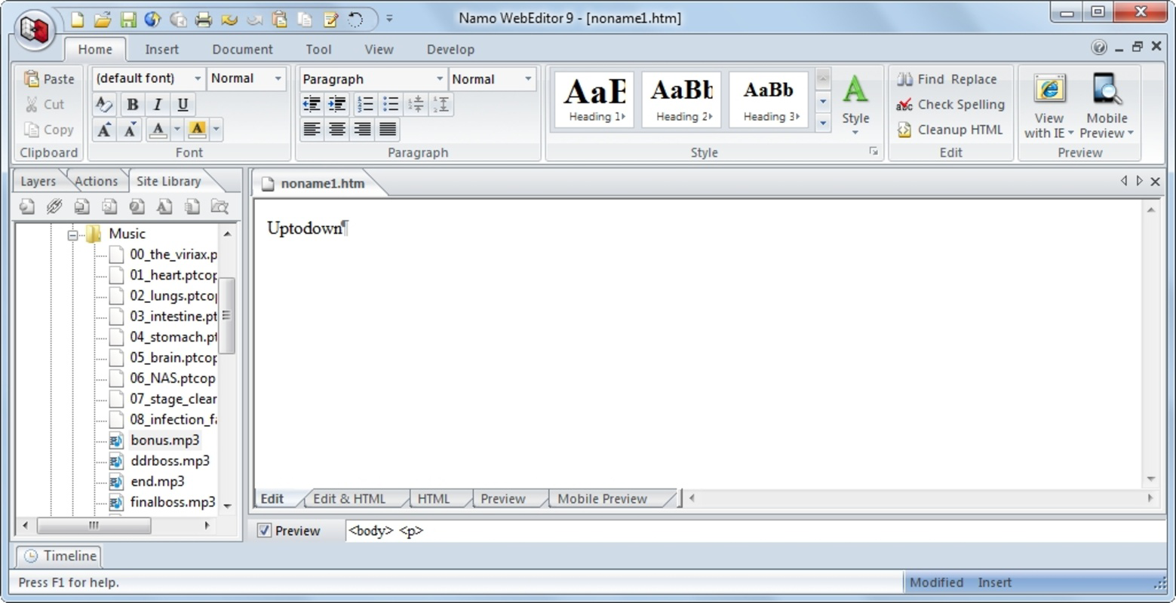Open the (default font) dropdown
1176x603 pixels.
[x=198, y=78]
